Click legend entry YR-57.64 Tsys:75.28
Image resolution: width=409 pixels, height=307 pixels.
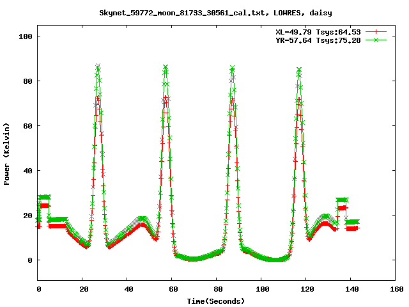coord(318,40)
